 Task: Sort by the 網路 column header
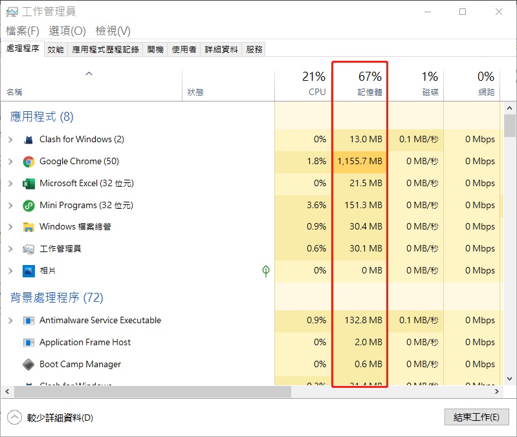(472, 85)
